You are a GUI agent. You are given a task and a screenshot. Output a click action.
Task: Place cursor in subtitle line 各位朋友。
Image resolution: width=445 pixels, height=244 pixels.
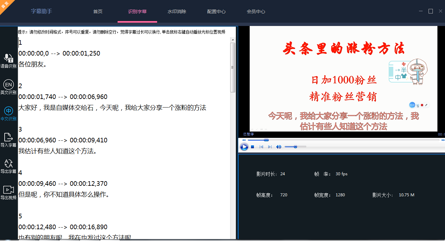pos(33,64)
